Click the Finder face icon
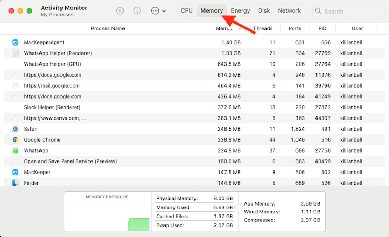 15,182
